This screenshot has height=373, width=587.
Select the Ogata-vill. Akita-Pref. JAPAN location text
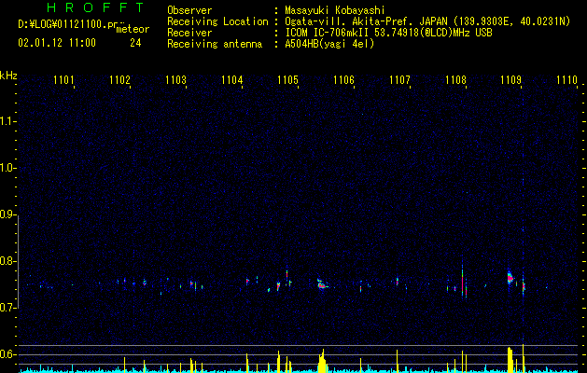pos(427,21)
